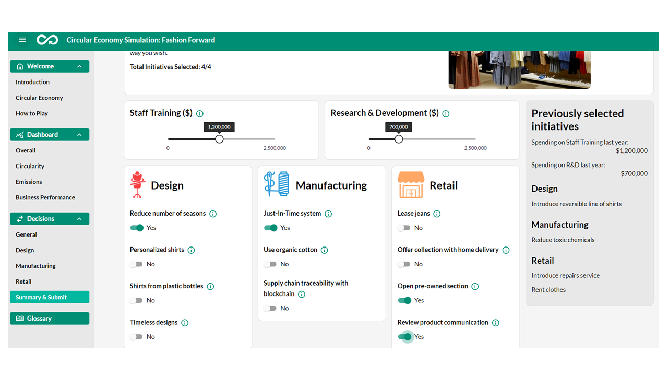The image size is (668, 376).
Task: Open the hamburger menu in the header
Action: [22, 40]
